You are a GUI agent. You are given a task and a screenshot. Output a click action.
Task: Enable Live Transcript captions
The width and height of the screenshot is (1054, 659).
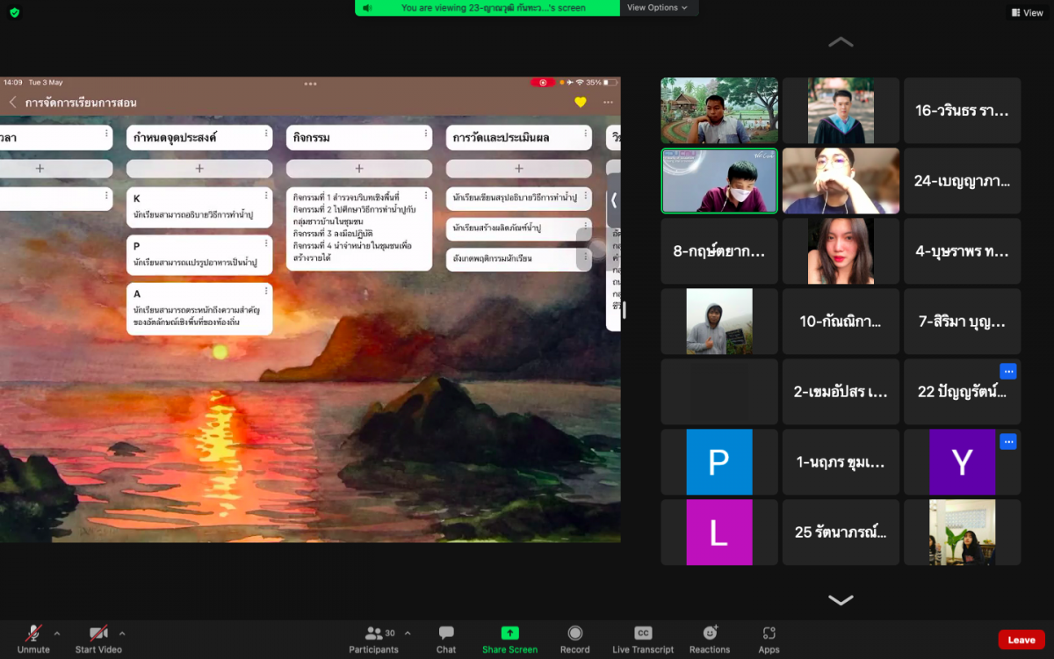[643, 639]
